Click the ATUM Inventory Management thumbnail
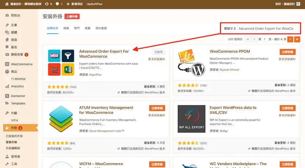This screenshot has width=305, height=168. pyautogui.click(x=61, y=119)
